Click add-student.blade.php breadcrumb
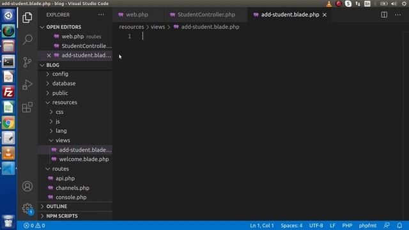 (210, 27)
